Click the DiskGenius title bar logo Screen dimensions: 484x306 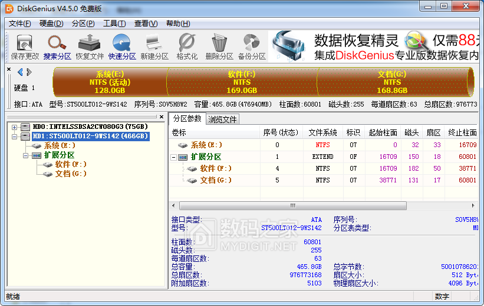click(x=9, y=8)
